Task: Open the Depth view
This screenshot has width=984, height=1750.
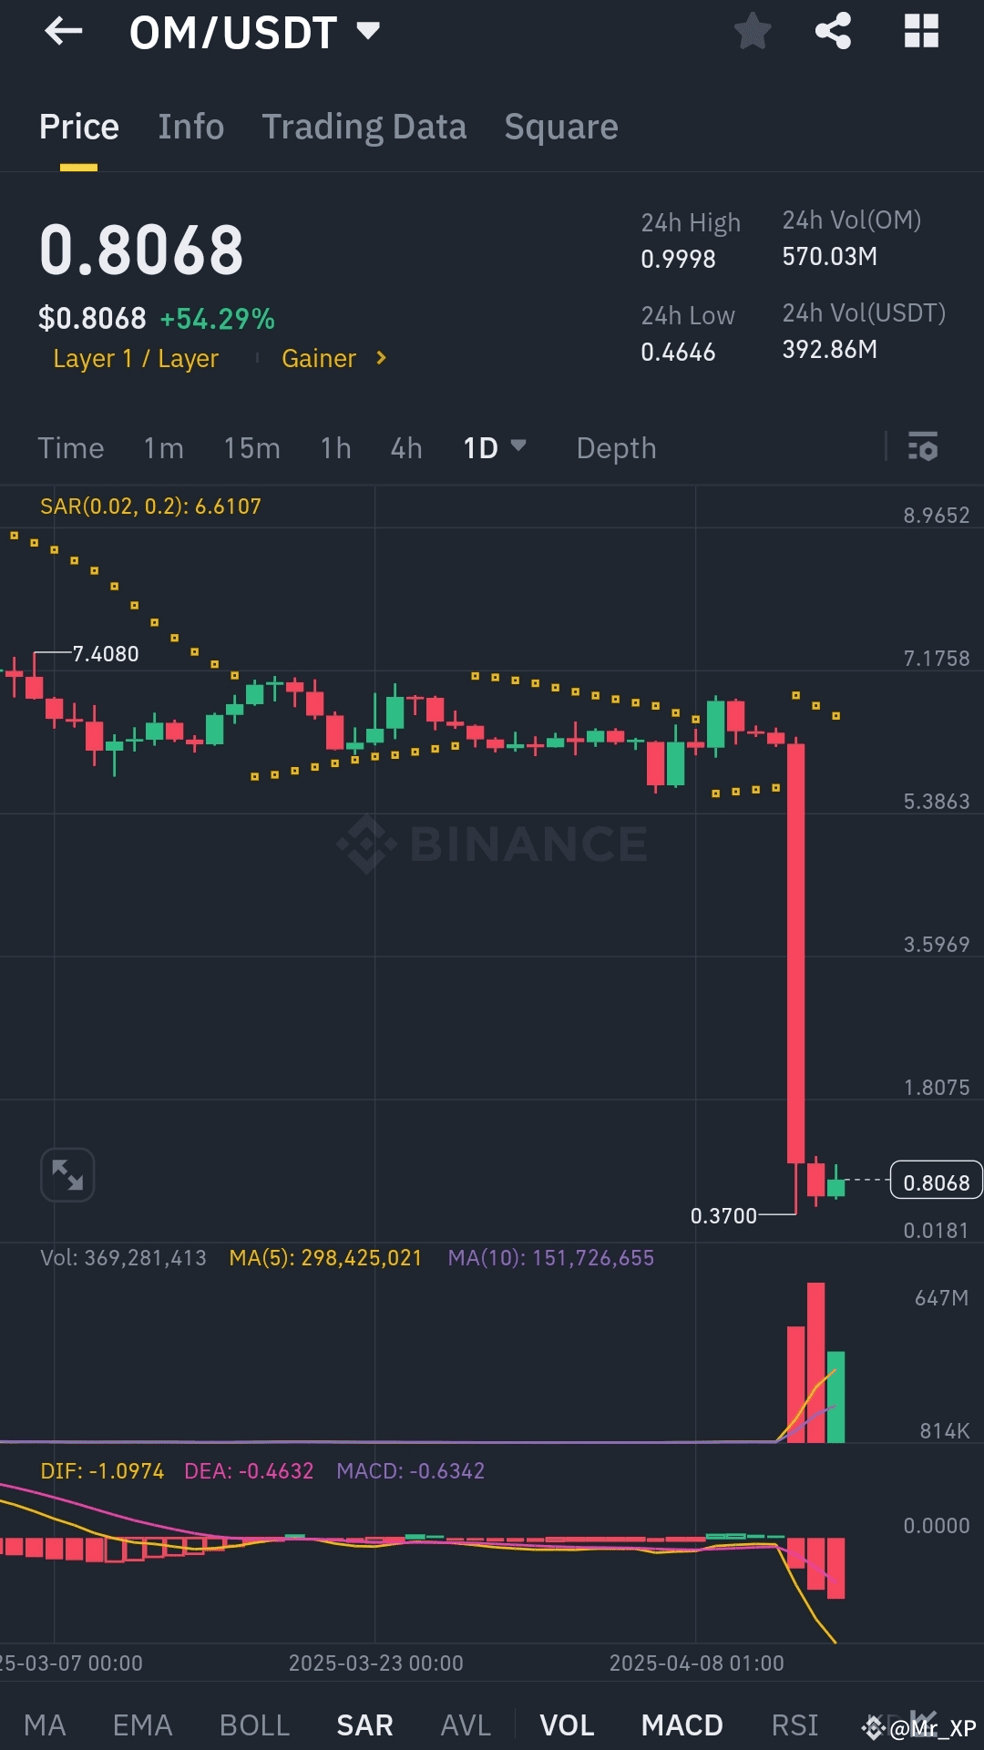Action: [x=616, y=447]
